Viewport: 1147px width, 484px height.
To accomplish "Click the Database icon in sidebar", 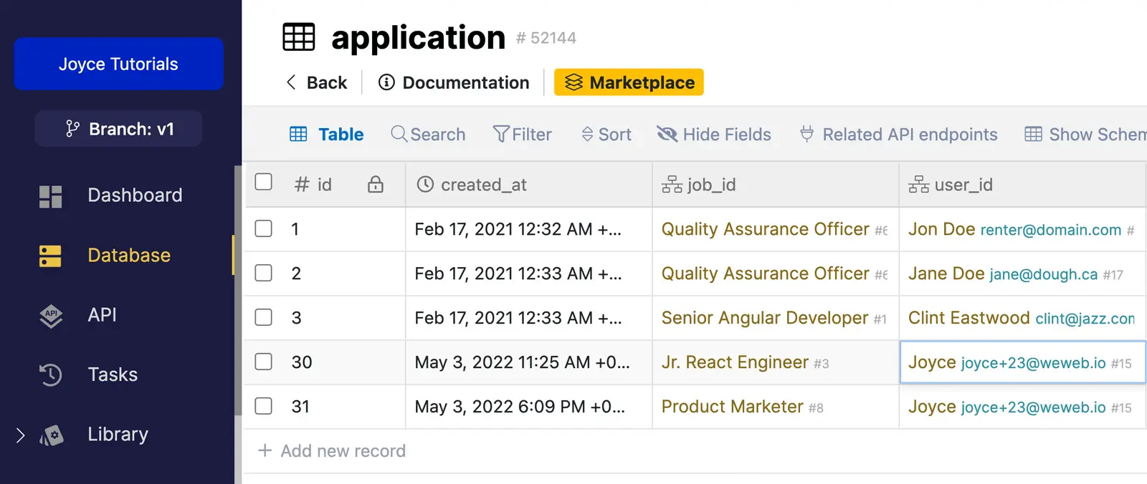I will pyautogui.click(x=50, y=256).
